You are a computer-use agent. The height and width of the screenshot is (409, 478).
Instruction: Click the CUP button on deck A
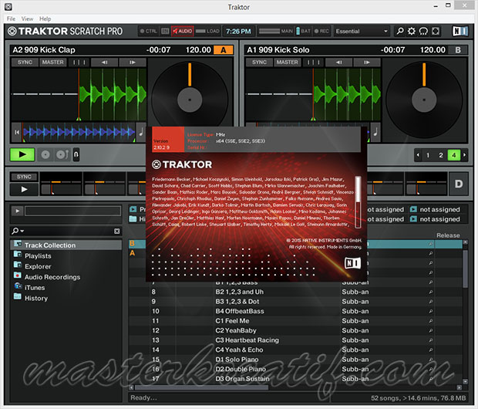coord(62,155)
